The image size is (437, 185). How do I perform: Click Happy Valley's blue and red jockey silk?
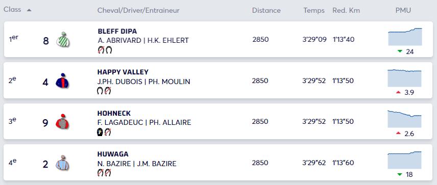coord(62,81)
